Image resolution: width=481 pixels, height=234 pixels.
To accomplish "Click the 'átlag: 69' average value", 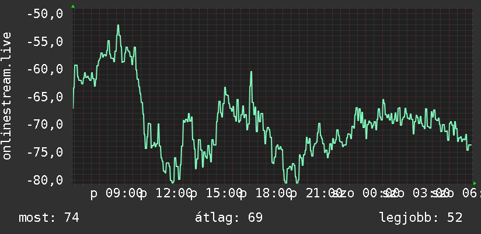I will pos(229,218).
